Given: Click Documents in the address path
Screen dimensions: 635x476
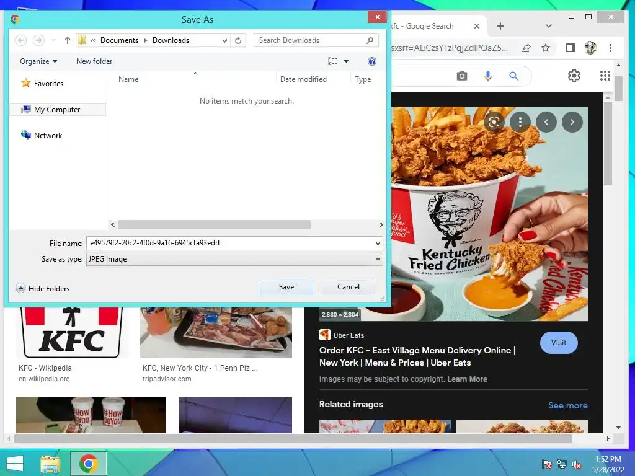Looking at the screenshot, I should [119, 40].
